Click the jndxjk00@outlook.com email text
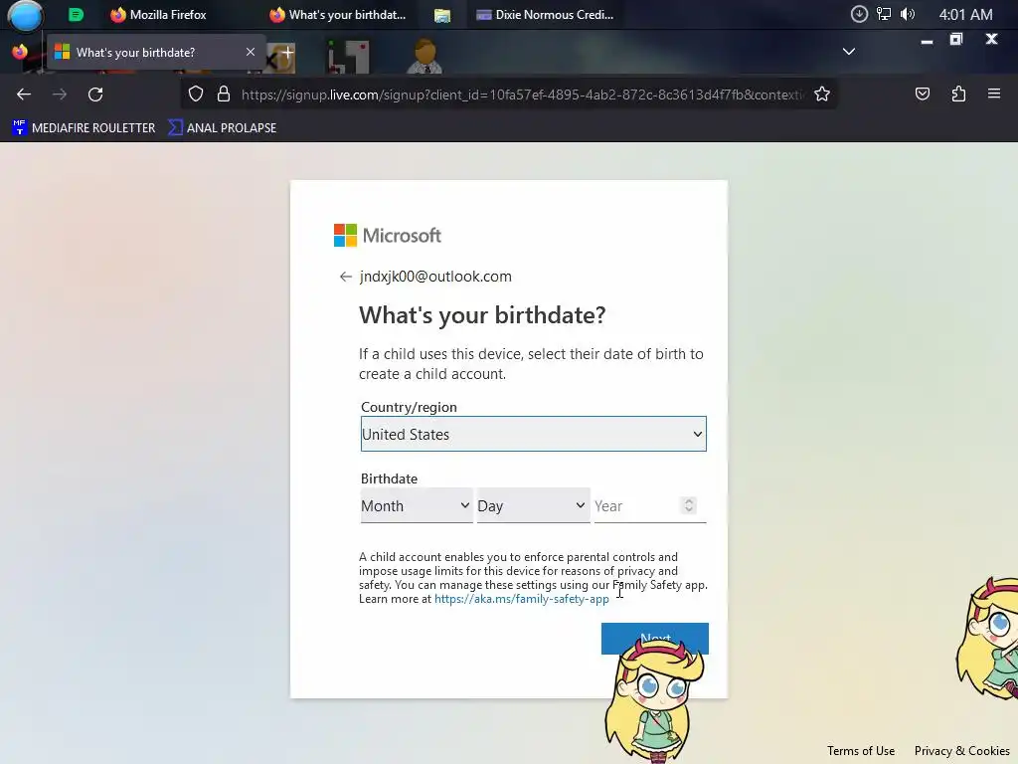Screen dimensions: 1018x764 pyautogui.click(x=435, y=277)
